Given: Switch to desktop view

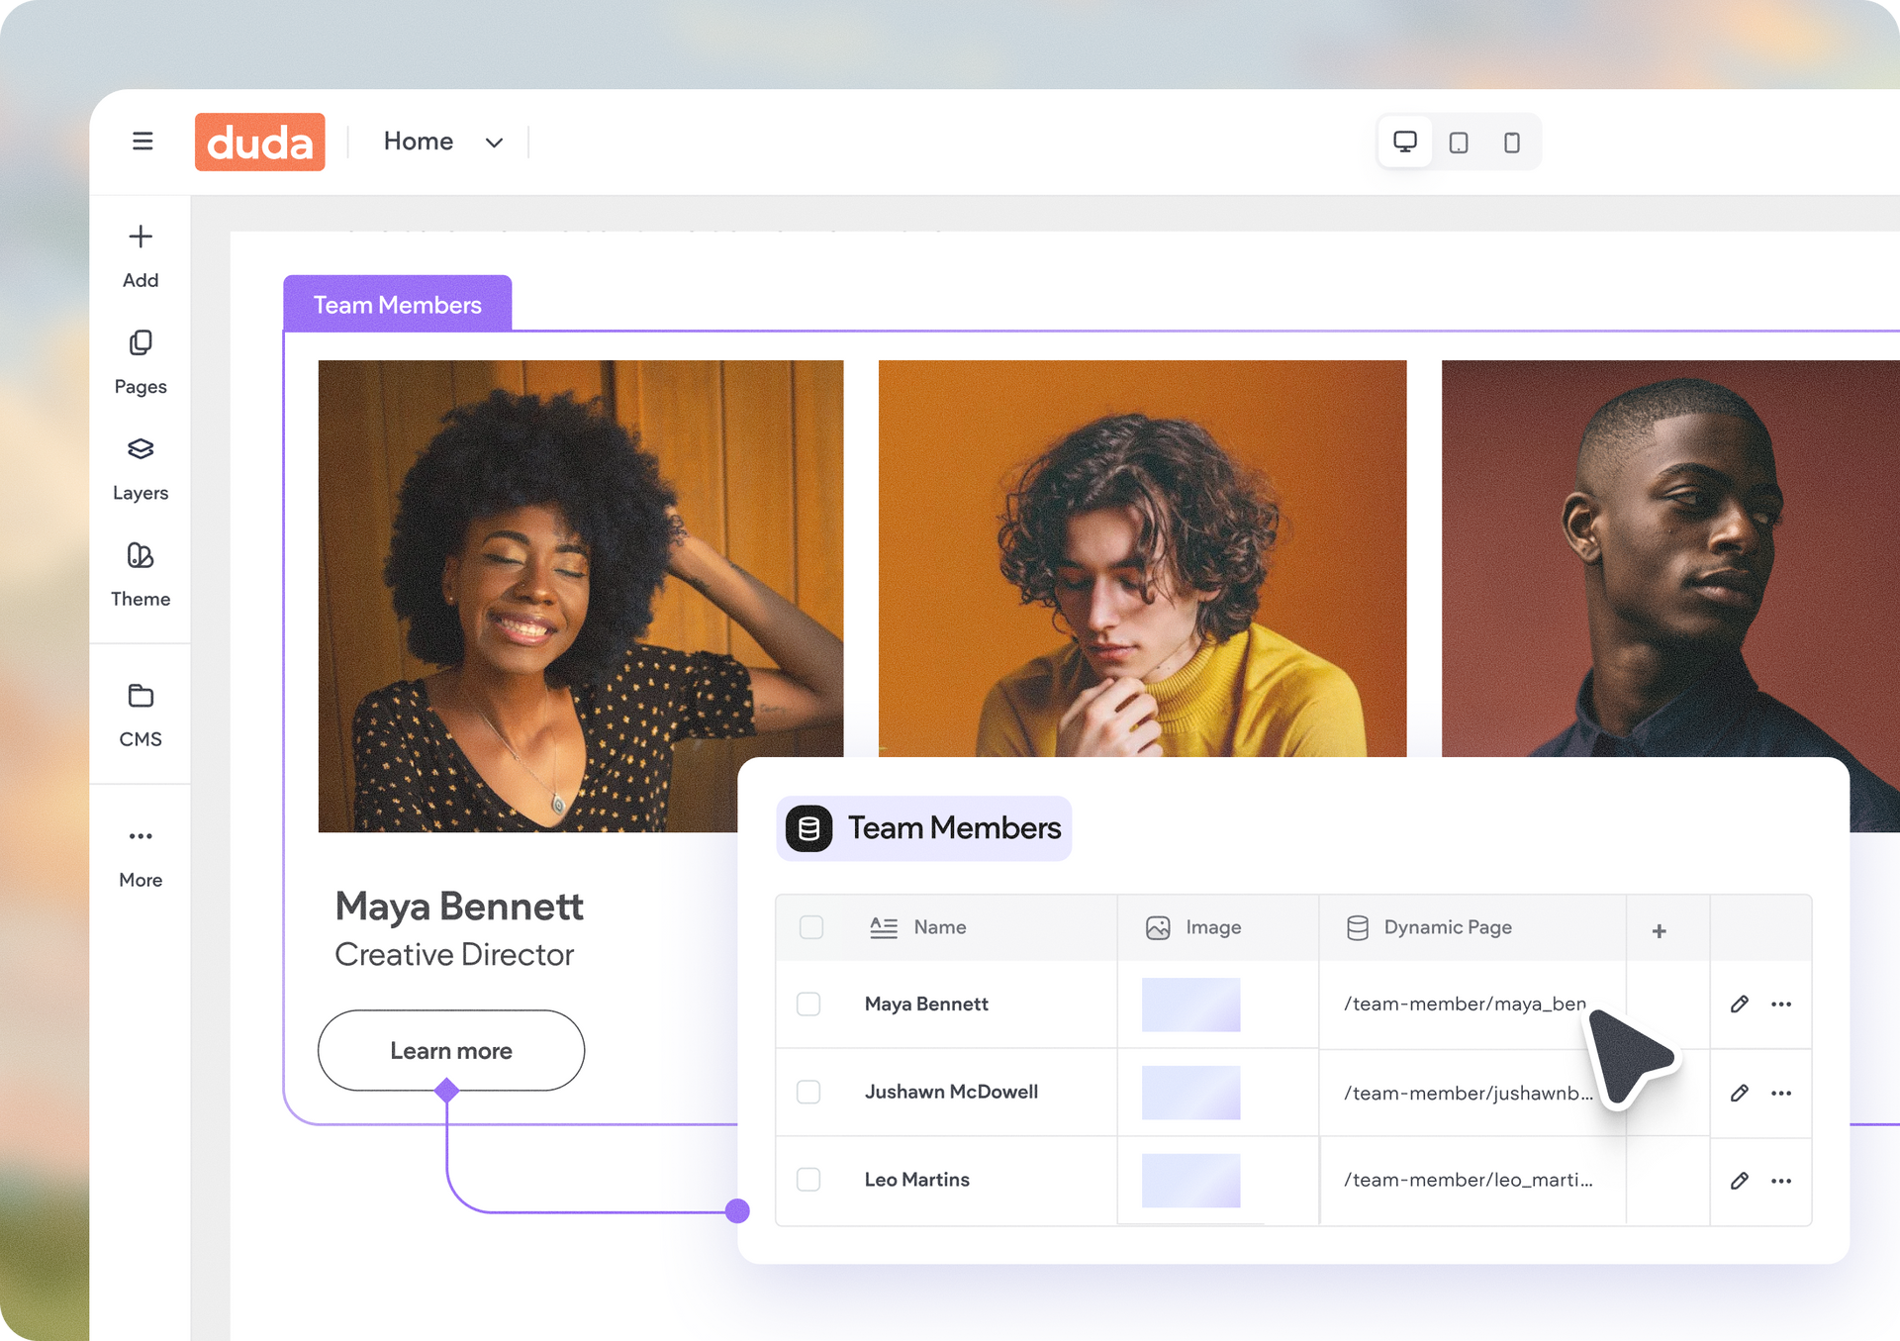Looking at the screenshot, I should pyautogui.click(x=1404, y=143).
